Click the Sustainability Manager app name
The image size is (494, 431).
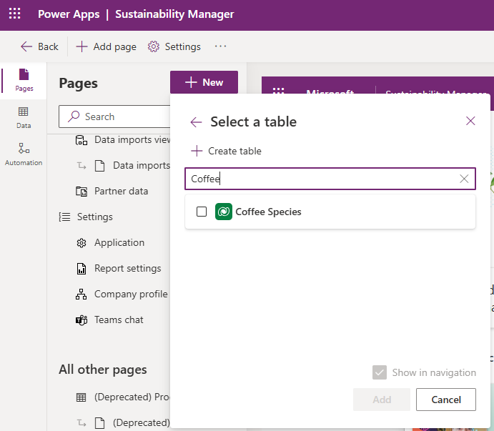[174, 14]
